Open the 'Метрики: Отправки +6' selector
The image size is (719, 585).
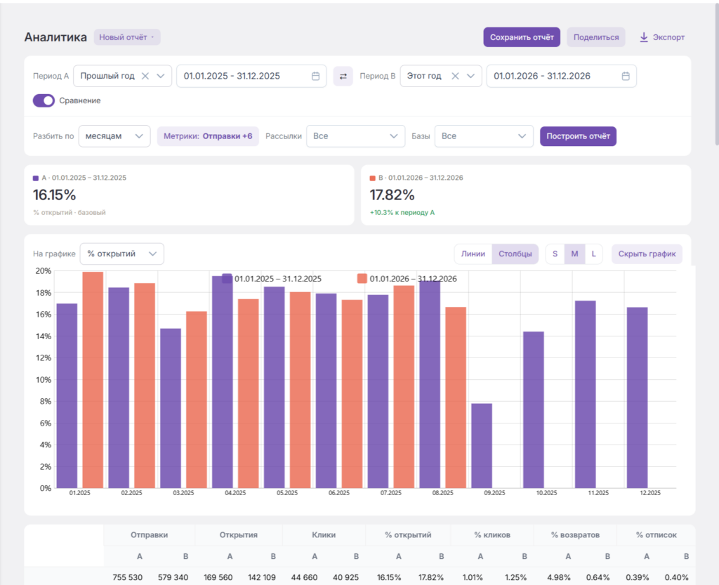[208, 136]
